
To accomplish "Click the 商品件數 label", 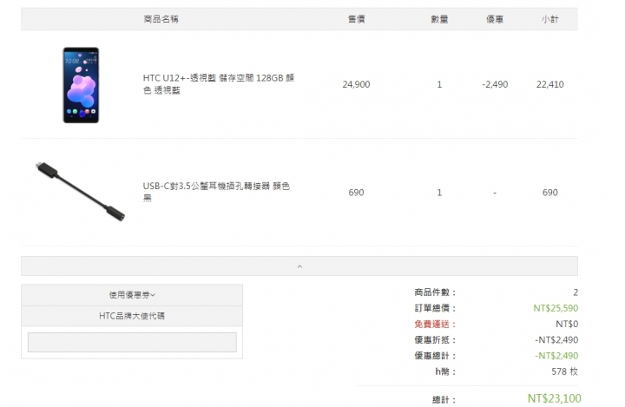I will point(435,292).
